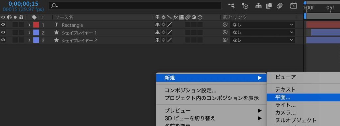Expand シェイプレイヤー 1 properties

pos(29,33)
